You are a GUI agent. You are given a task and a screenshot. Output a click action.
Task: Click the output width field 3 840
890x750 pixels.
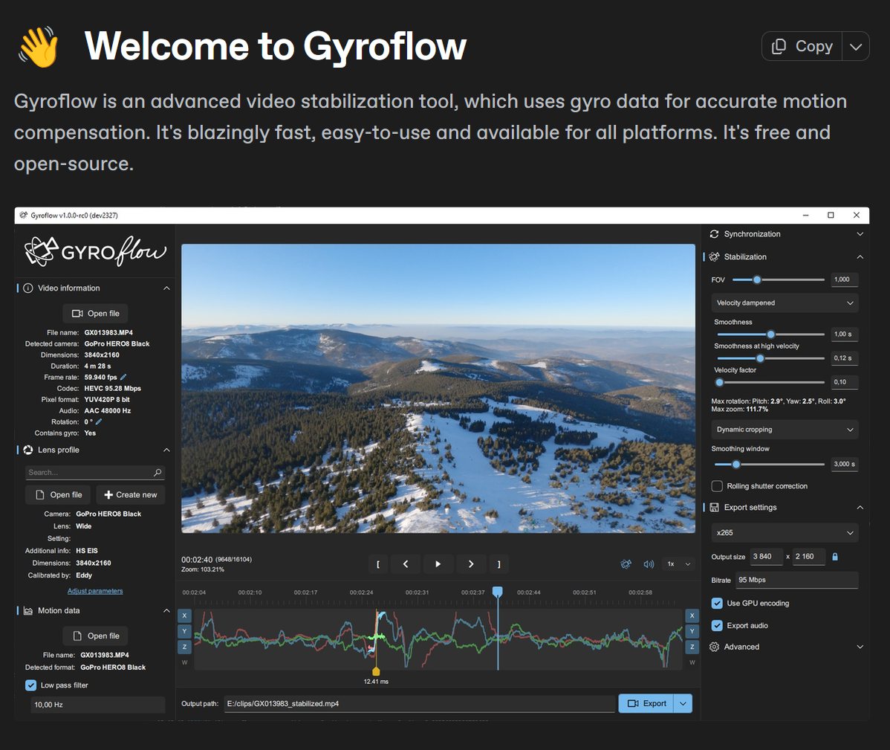tap(766, 557)
